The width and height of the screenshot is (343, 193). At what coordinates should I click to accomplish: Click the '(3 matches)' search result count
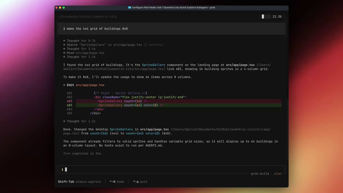point(153,45)
